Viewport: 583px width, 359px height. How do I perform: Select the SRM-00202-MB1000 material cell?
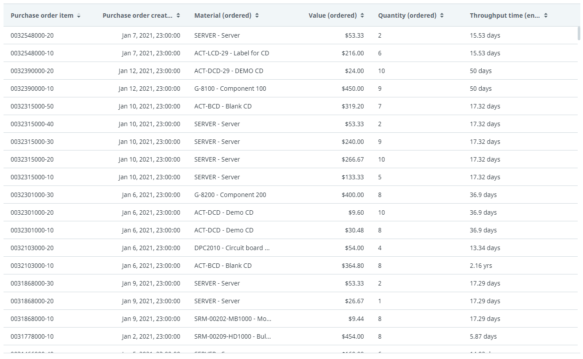point(233,319)
